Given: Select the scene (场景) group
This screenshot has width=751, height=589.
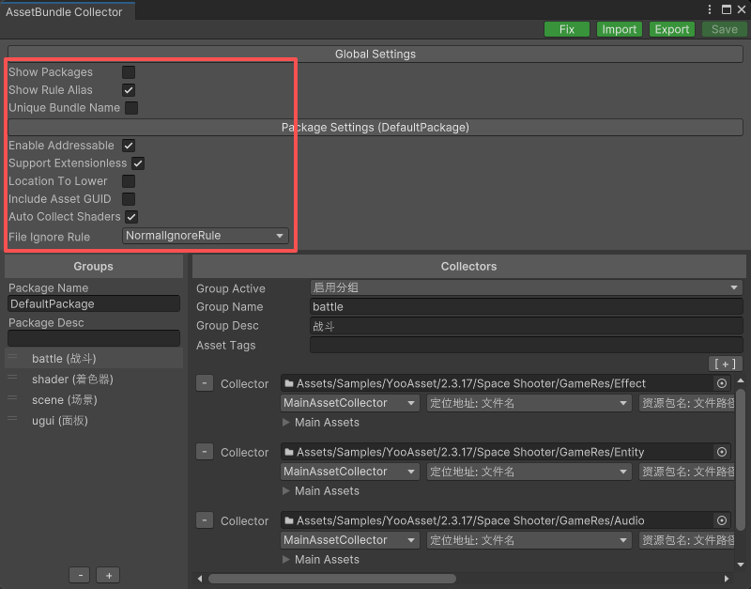Looking at the screenshot, I should (x=94, y=399).
